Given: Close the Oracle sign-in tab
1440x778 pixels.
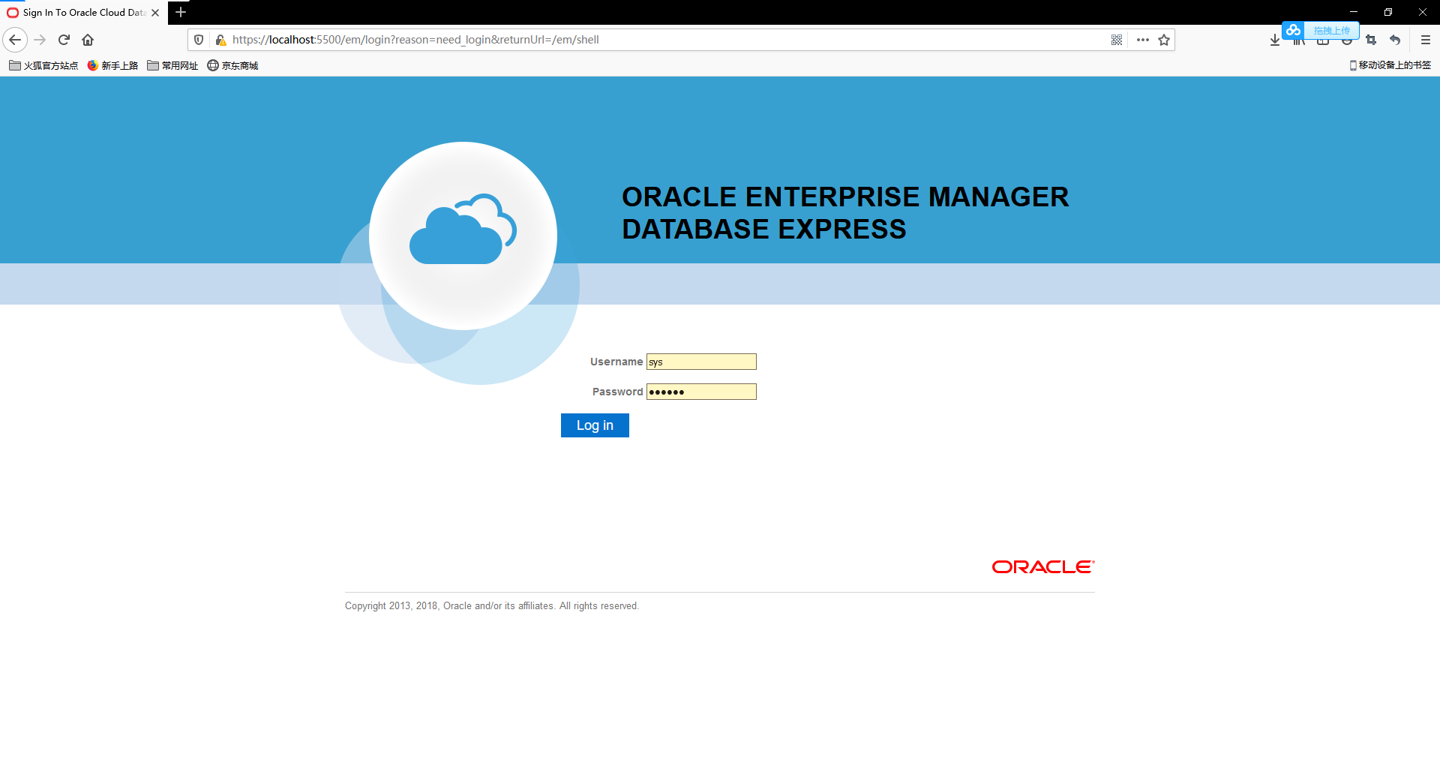Looking at the screenshot, I should (155, 13).
